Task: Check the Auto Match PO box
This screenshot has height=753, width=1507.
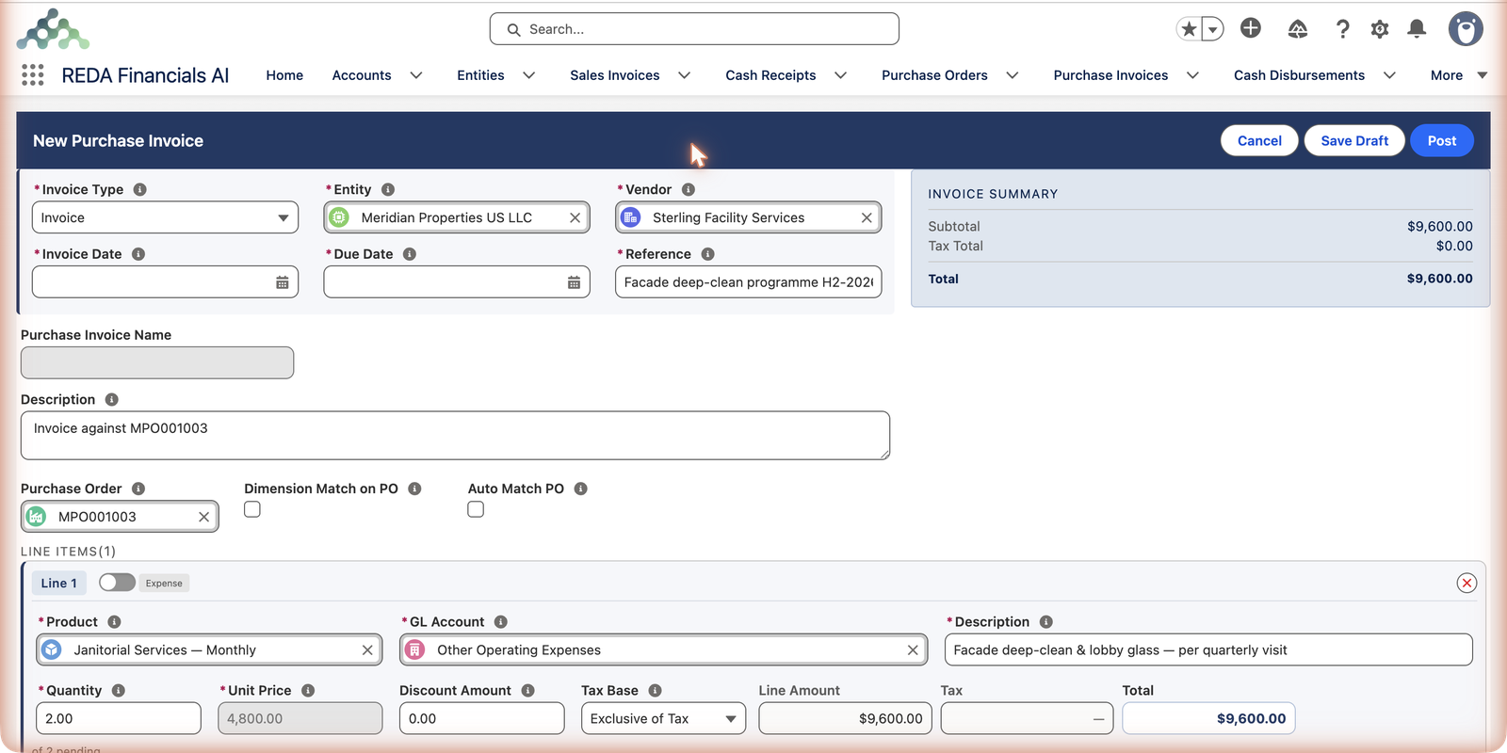Action: (476, 509)
